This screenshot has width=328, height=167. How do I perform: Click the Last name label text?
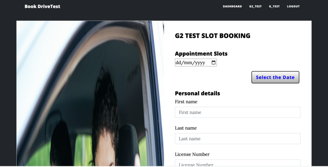[186, 128]
